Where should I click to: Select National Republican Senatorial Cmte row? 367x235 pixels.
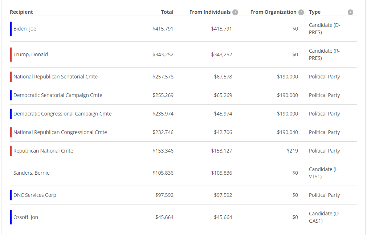tap(183, 77)
